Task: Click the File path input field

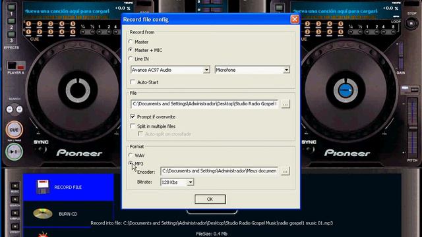Action: click(204, 104)
